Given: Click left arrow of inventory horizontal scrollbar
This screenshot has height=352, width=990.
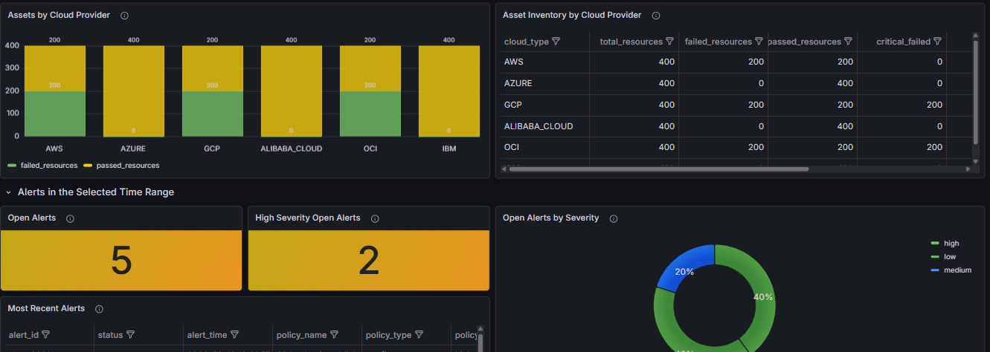Looking at the screenshot, I should click(x=504, y=169).
